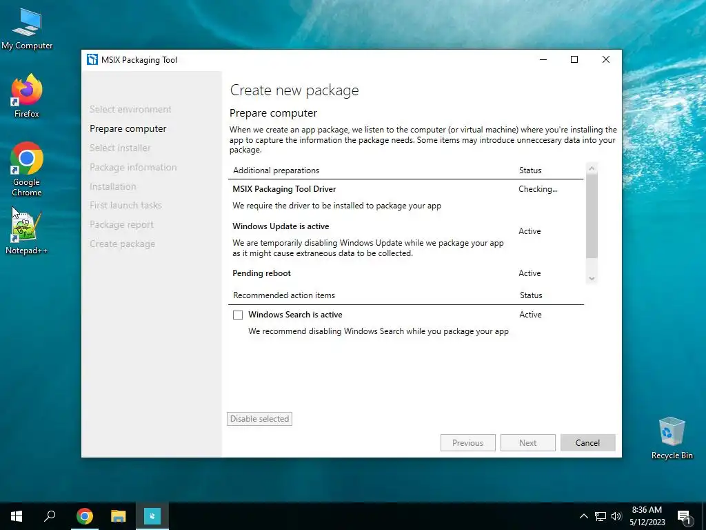The image size is (706, 530).
Task: Click the Disable selected button
Action: tap(259, 419)
